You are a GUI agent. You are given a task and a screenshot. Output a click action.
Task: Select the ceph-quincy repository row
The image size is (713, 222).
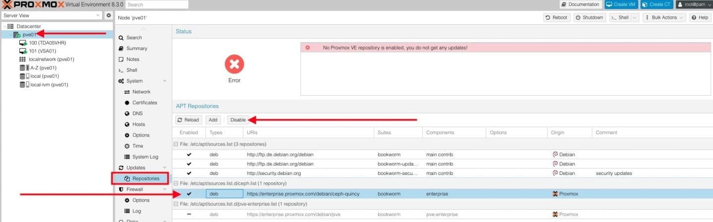[442, 194]
